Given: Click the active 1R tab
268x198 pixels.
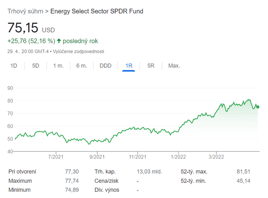Looking at the screenshot, I should pyautogui.click(x=129, y=66).
